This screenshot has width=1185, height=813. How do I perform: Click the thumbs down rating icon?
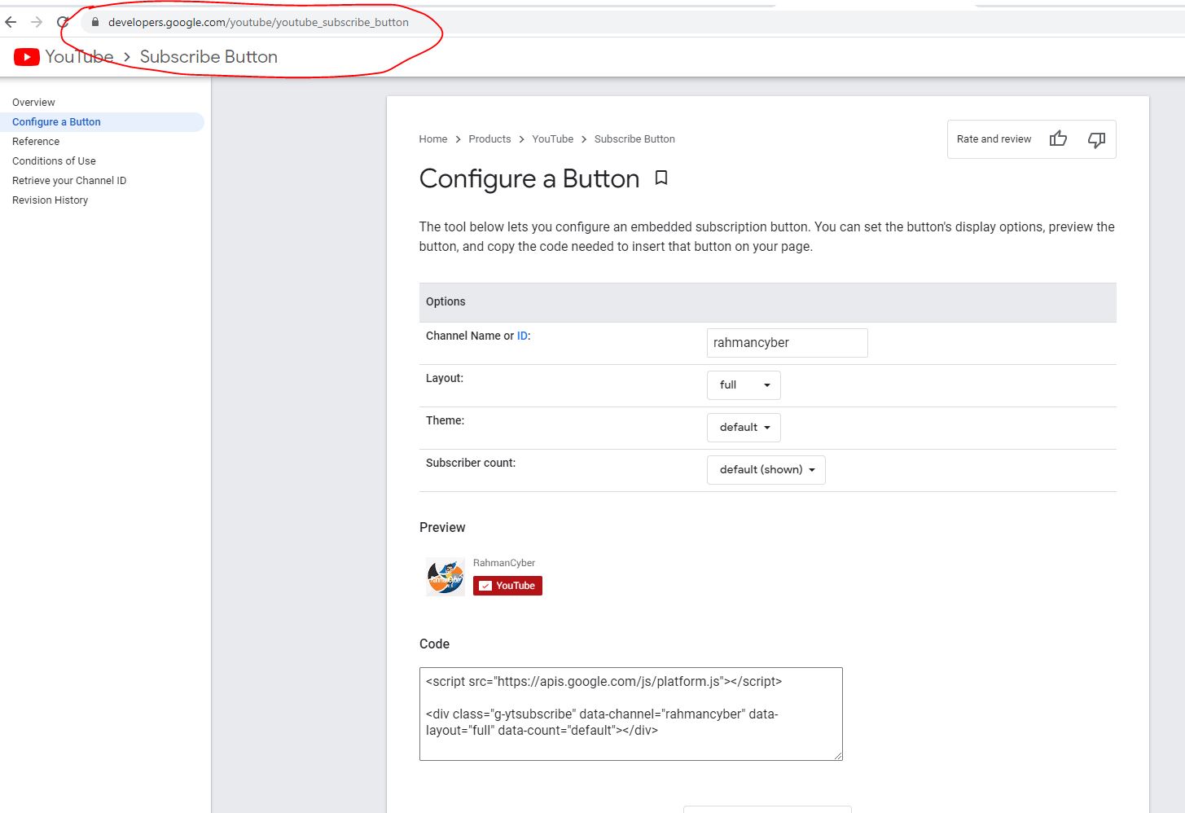pos(1096,139)
